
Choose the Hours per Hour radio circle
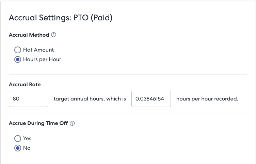click(18, 59)
